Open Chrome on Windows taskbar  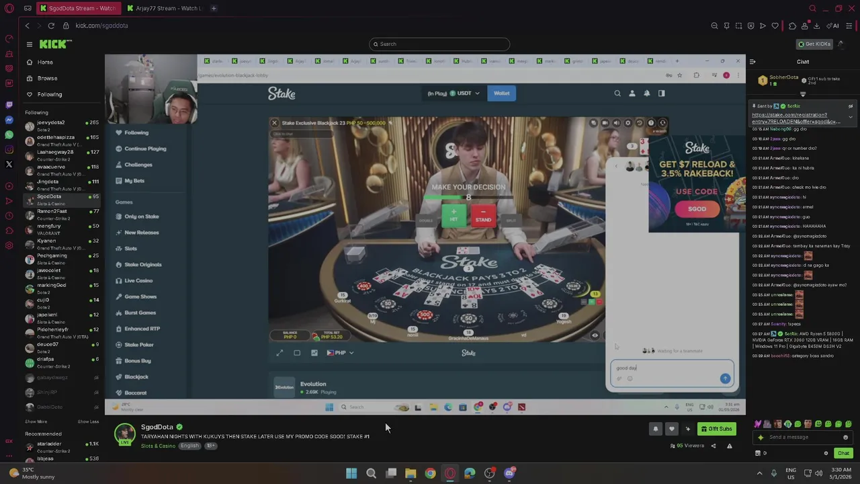coord(430,473)
